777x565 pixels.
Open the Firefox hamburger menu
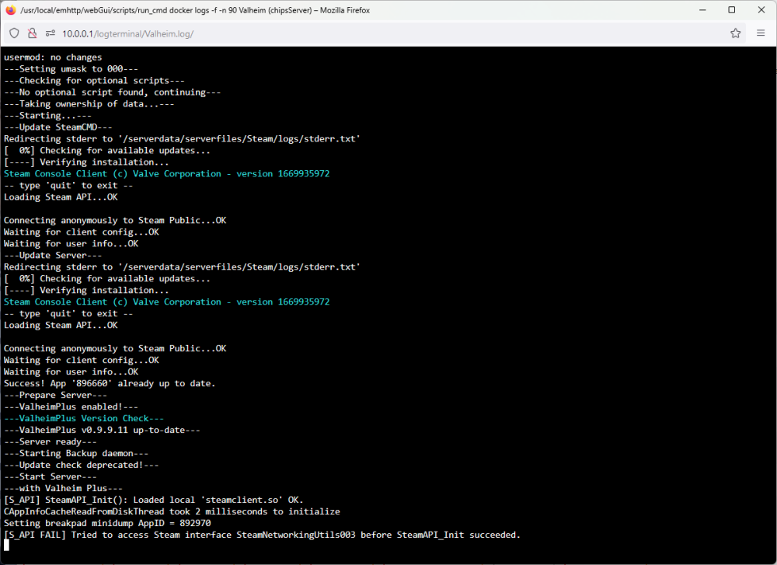761,33
